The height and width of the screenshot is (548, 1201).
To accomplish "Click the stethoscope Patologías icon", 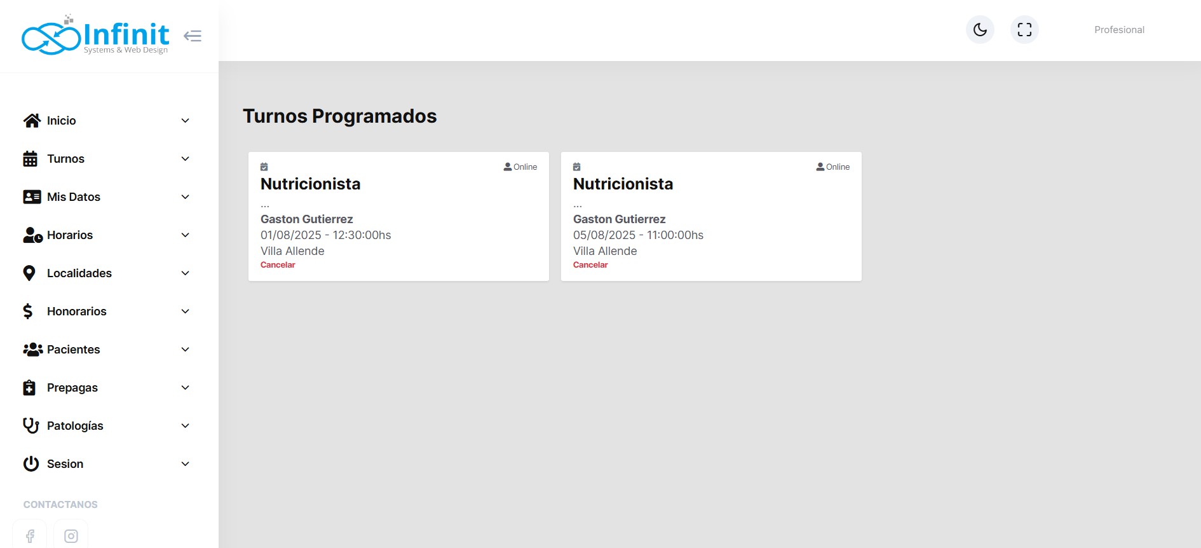I will (31, 426).
